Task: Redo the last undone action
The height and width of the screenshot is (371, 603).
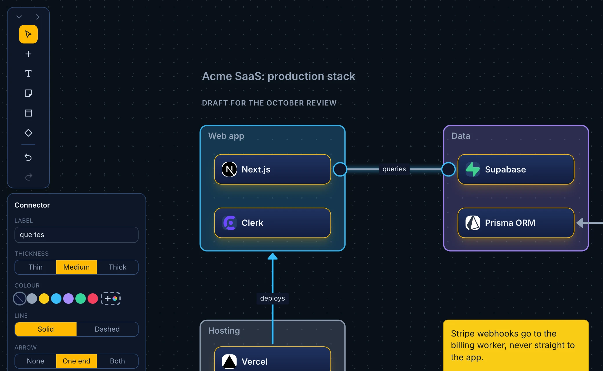Action: click(x=28, y=177)
